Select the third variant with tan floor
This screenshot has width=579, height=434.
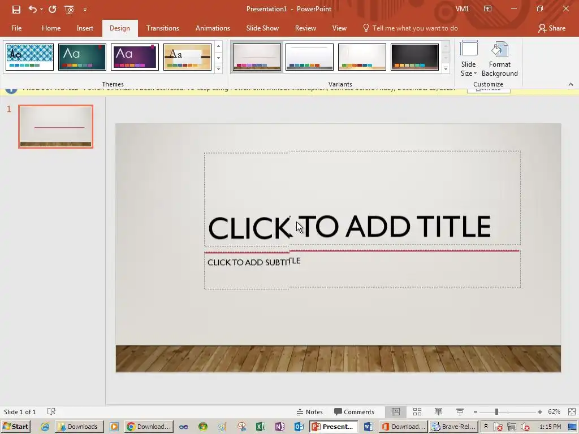[362, 57]
